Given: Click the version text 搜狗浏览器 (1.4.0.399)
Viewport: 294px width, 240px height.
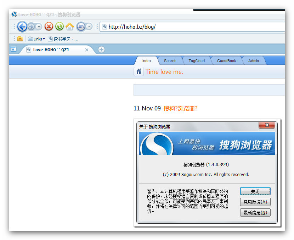Looking at the screenshot, I should coord(206,165).
